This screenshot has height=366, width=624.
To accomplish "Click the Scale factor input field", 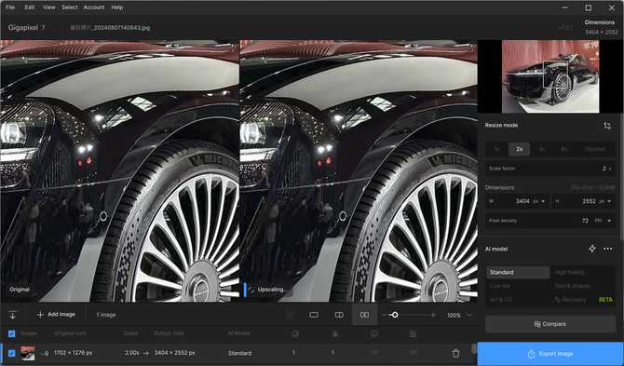I will (550, 169).
